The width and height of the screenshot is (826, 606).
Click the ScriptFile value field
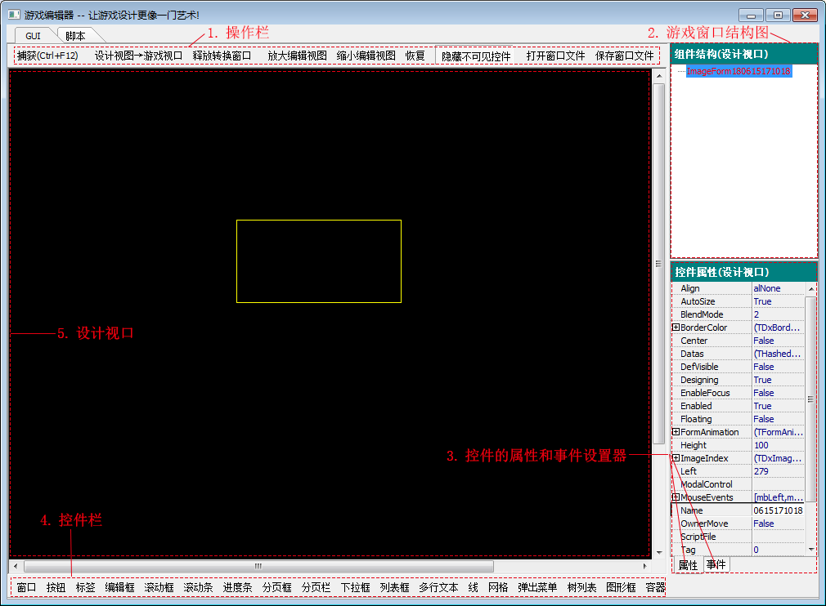[x=778, y=537]
